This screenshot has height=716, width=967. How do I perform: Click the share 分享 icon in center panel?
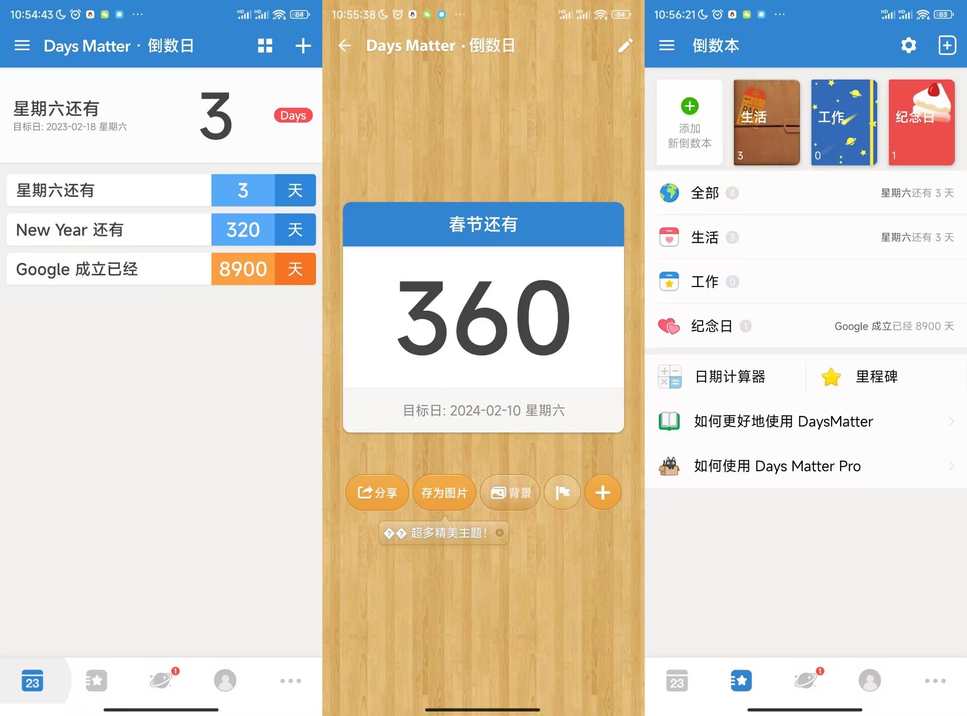(377, 493)
